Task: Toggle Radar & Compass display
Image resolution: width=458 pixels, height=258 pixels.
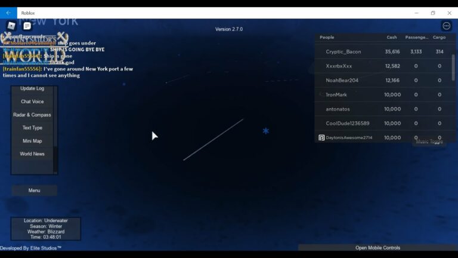Action: 32,115
